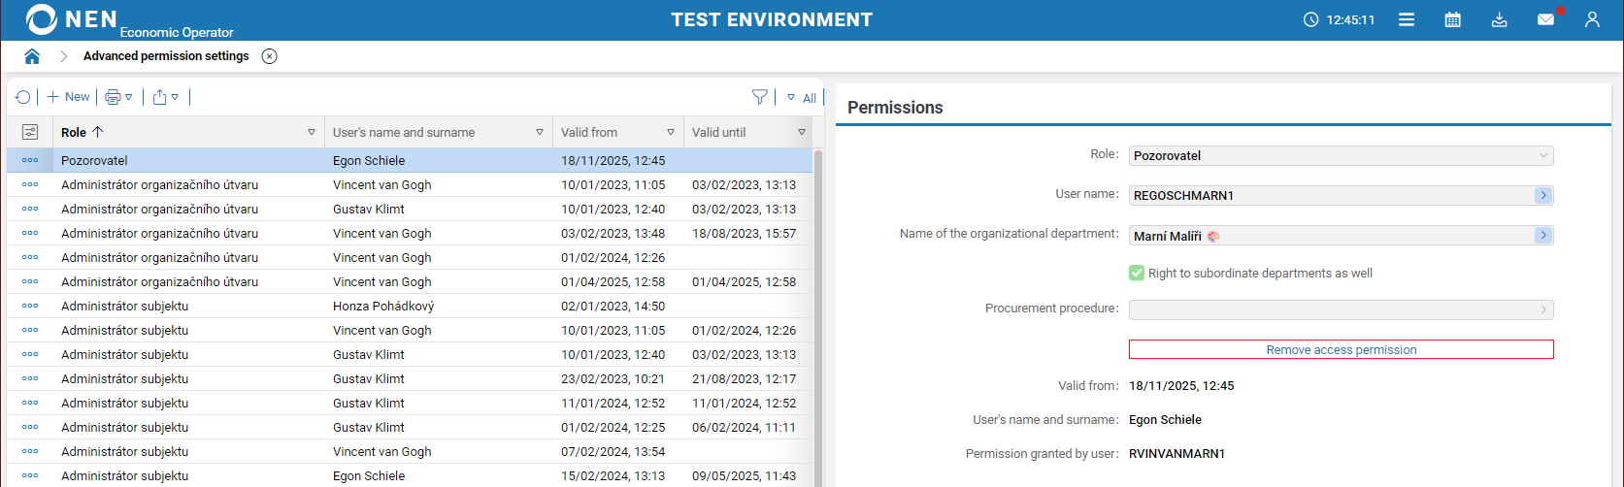Open row actions for row valid from 15/02/2024, 13:13
Screen dimensions: 1624x487
pyautogui.click(x=30, y=475)
